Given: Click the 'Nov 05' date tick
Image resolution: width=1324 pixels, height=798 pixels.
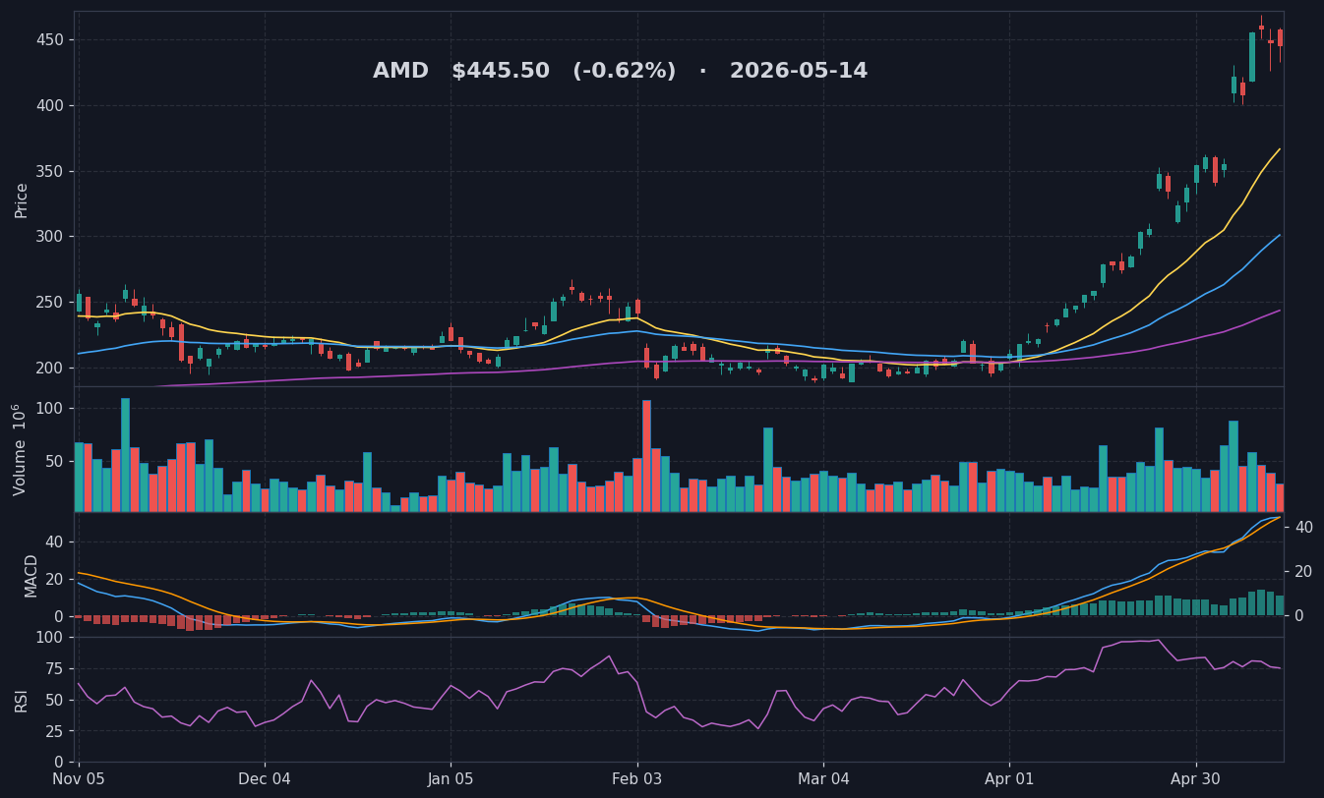Looking at the screenshot, I should (79, 779).
